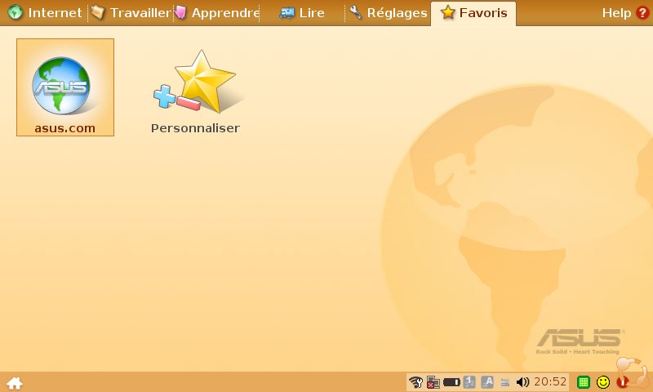Image resolution: width=653 pixels, height=392 pixels.
Task: Click the Num Lock indicator icon
Action: 469,382
